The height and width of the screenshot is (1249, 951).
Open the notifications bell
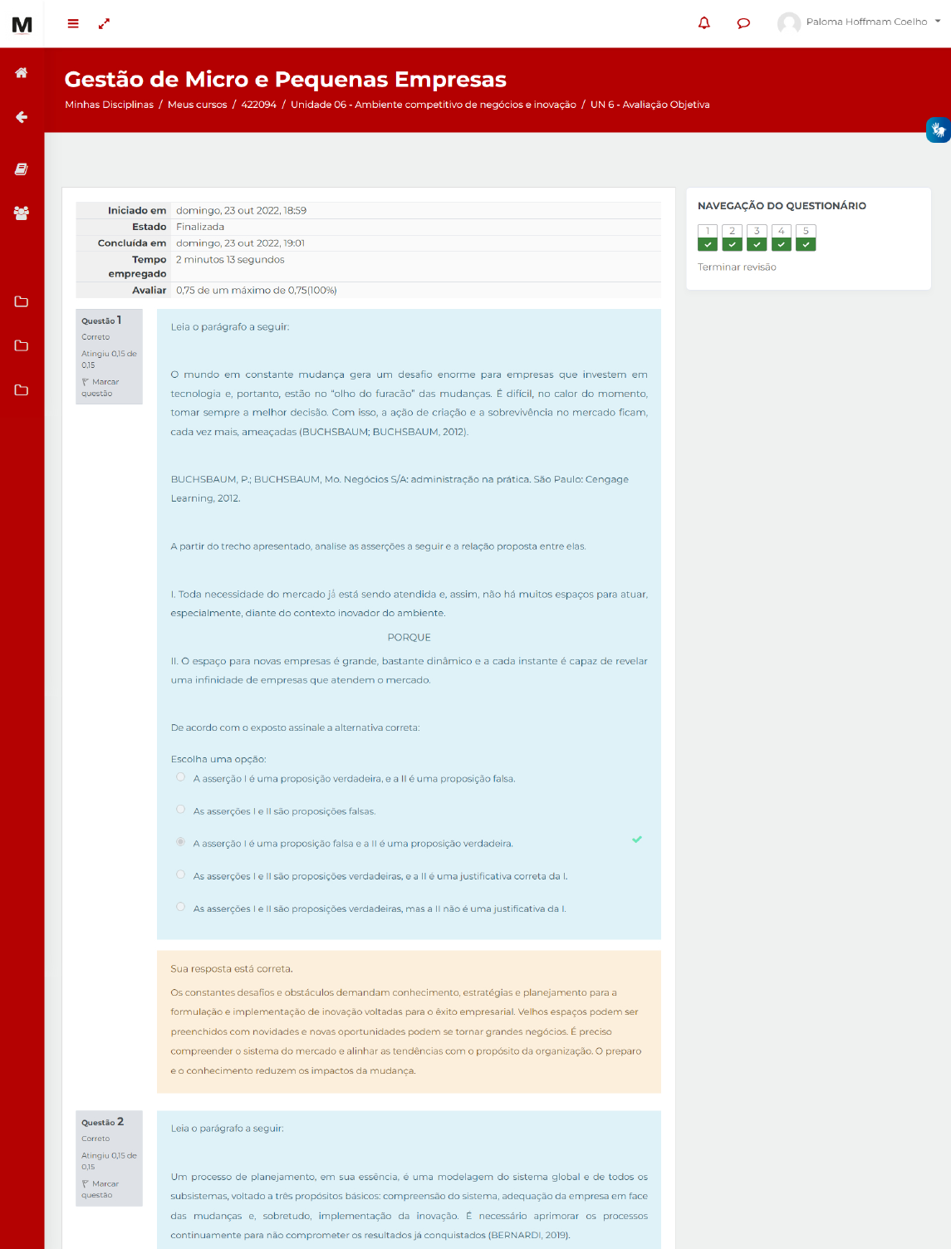[x=704, y=23]
